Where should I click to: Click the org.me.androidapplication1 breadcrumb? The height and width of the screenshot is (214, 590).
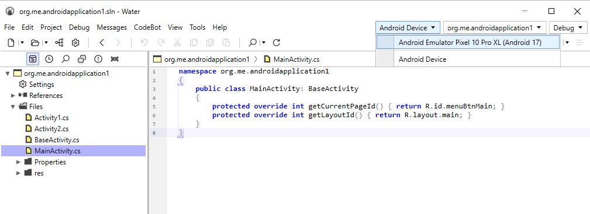click(x=206, y=59)
